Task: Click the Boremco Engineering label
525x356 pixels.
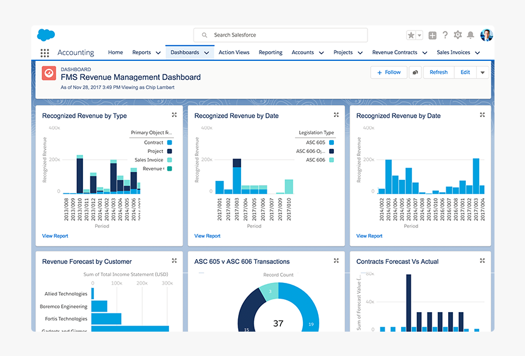Action: tap(63, 307)
